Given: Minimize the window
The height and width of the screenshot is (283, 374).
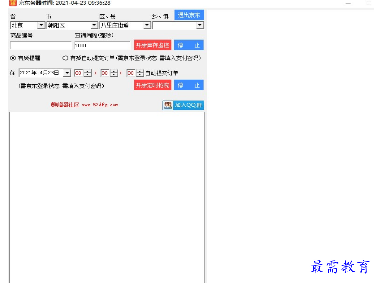Looking at the screenshot, I should pos(348,3).
